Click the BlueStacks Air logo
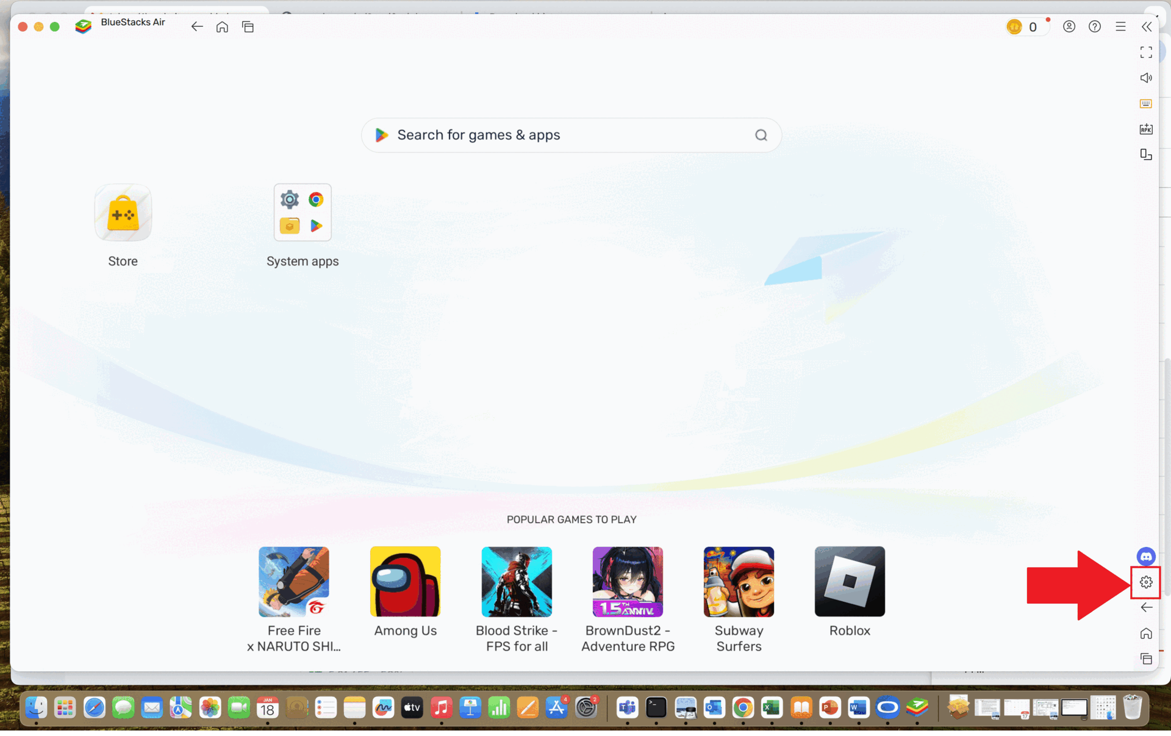The image size is (1171, 736). (84, 26)
